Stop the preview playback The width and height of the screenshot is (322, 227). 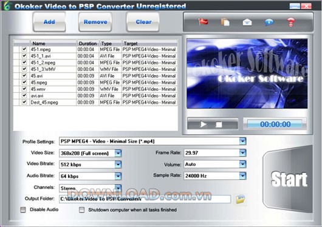[219, 124]
